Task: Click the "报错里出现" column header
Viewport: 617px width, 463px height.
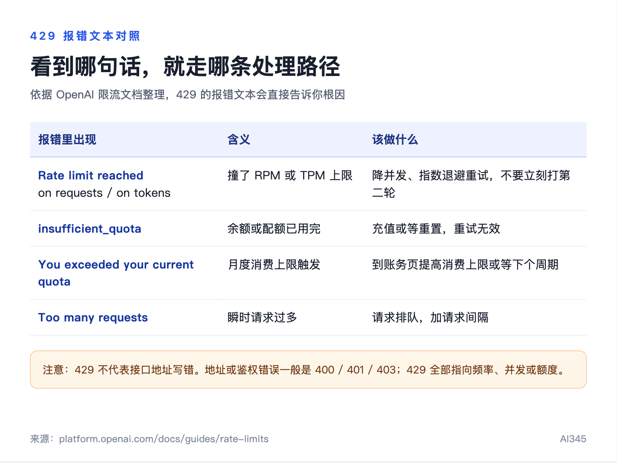Action: (67, 139)
